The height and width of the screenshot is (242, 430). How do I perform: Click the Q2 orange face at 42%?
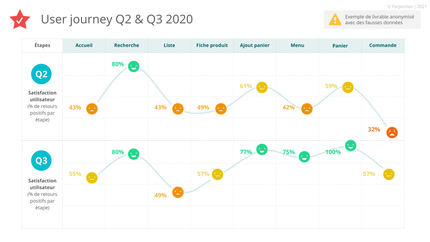307,108
